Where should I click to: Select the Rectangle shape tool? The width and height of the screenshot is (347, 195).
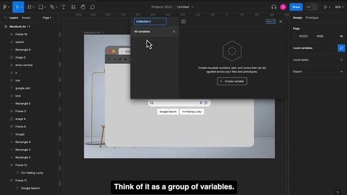click(41, 7)
